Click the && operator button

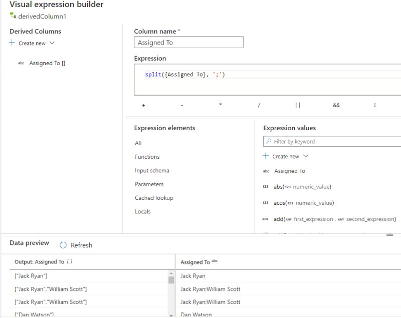(336, 105)
